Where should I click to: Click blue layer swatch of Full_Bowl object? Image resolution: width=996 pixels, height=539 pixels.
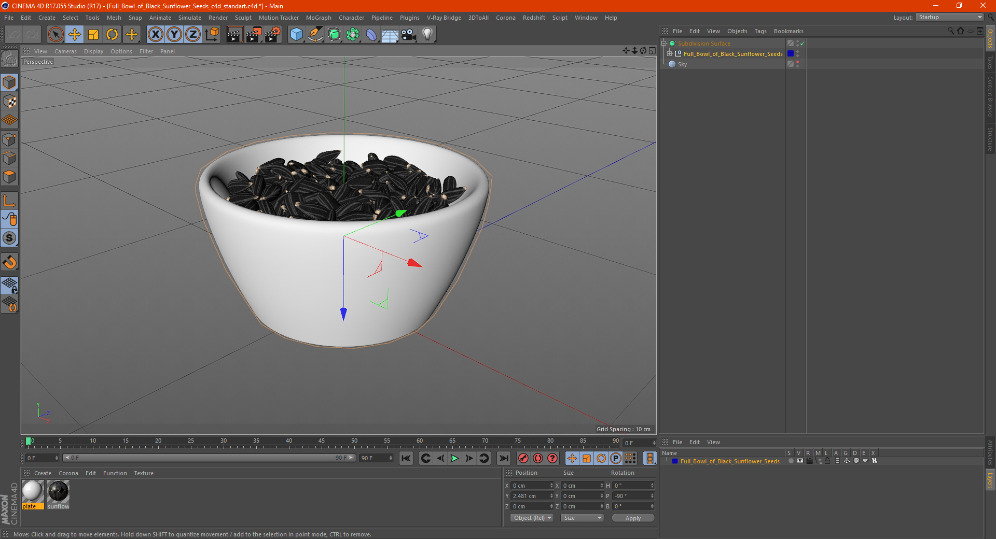(x=791, y=54)
